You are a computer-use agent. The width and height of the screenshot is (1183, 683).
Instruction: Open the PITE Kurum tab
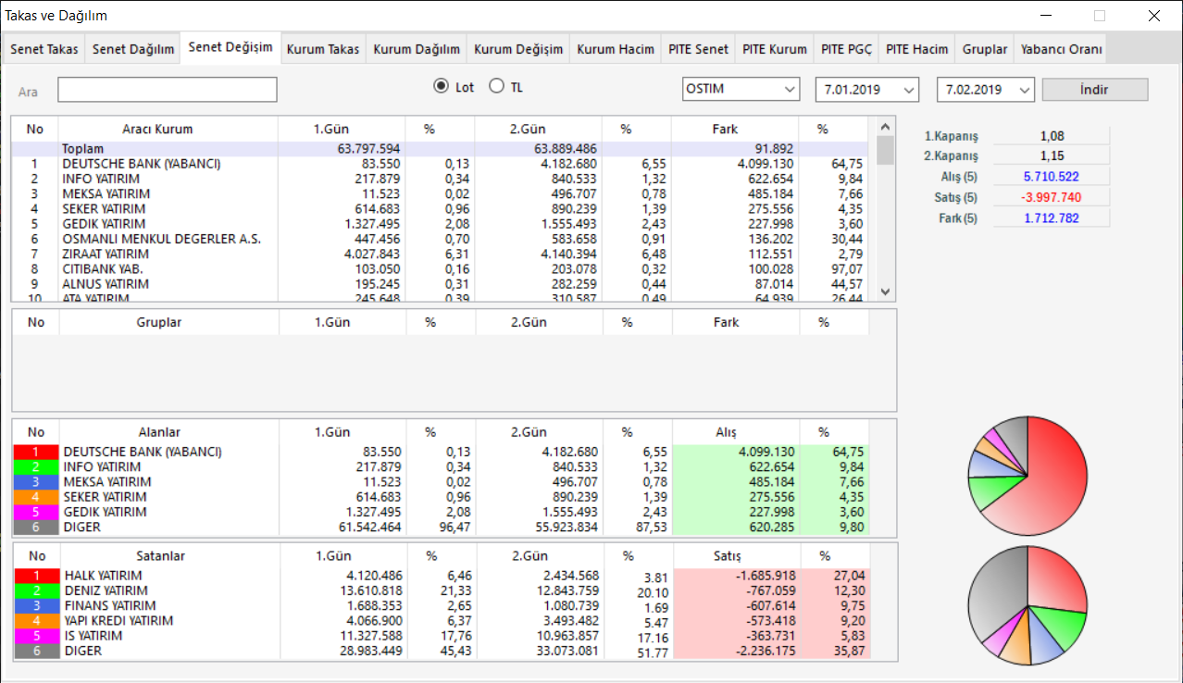[x=775, y=49]
